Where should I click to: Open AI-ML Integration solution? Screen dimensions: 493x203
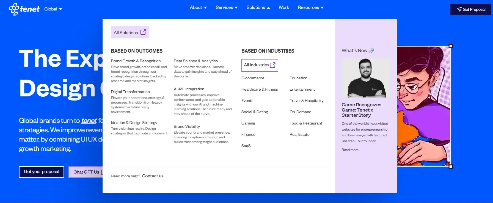pos(189,89)
